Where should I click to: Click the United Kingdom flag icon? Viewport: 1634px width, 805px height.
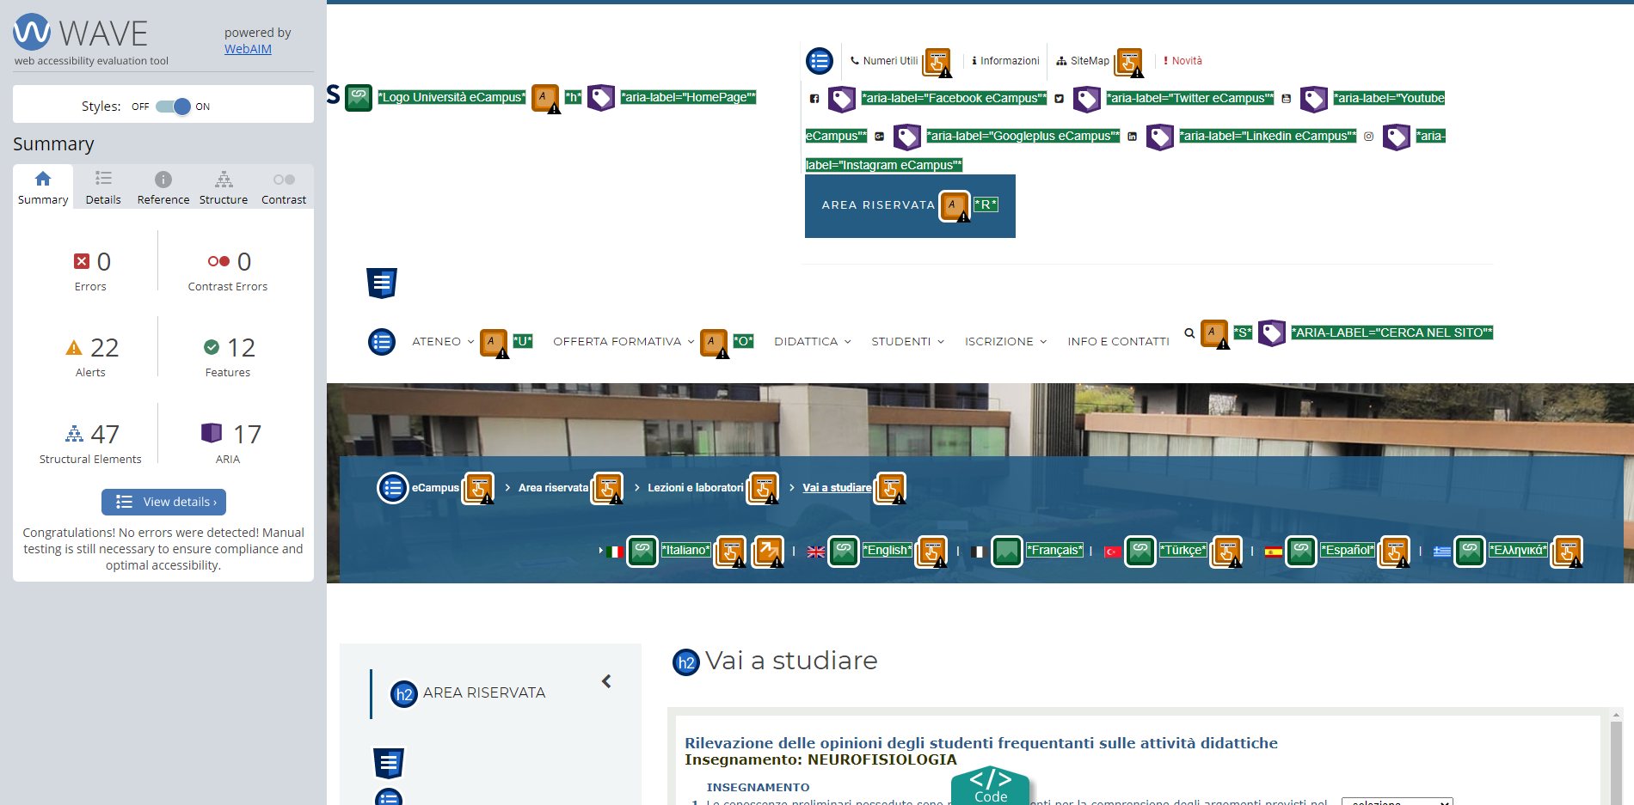(816, 552)
